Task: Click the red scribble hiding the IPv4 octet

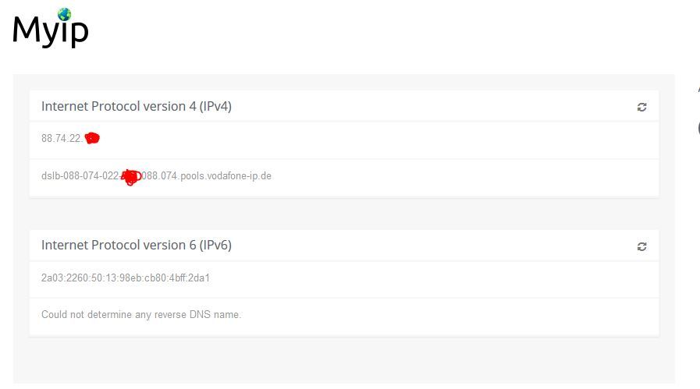Action: click(92, 138)
